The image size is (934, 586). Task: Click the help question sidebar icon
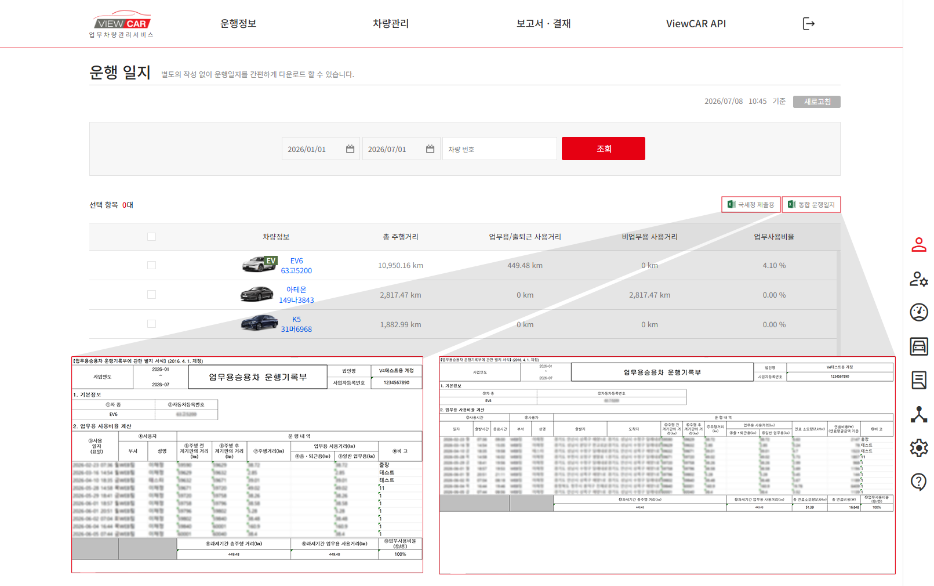(x=919, y=482)
